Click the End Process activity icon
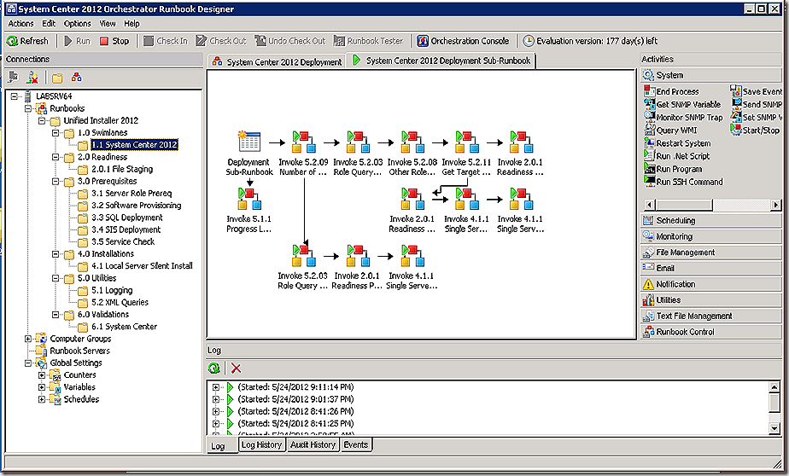 tap(650, 91)
